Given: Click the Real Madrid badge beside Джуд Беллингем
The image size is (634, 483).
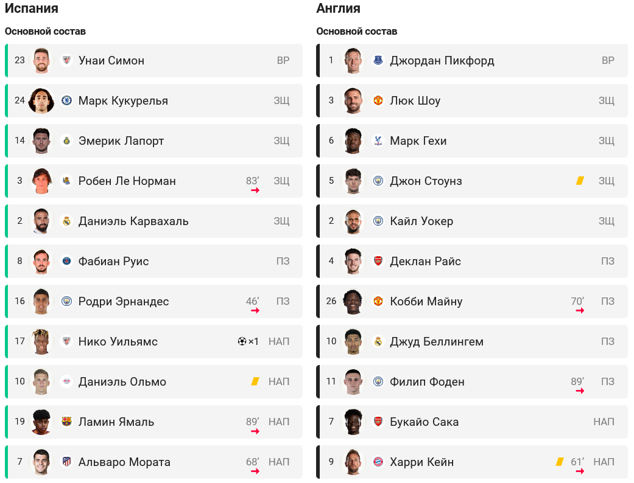Looking at the screenshot, I should [x=378, y=341].
